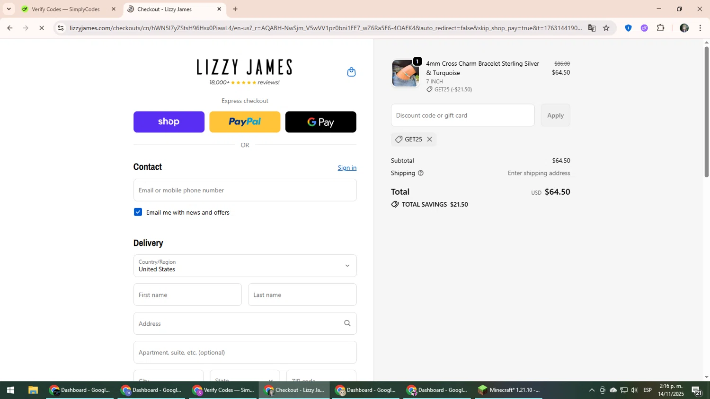The width and height of the screenshot is (710, 399).
Task: Open the taskbar clock and date
Action: (x=671, y=390)
